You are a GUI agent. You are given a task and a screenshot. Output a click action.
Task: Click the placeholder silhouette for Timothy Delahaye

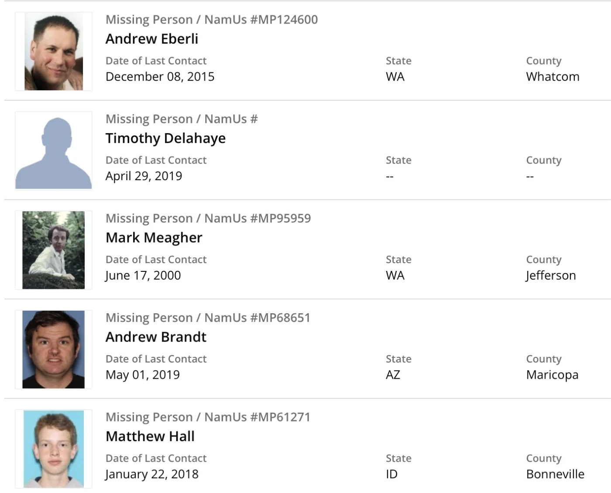54,151
